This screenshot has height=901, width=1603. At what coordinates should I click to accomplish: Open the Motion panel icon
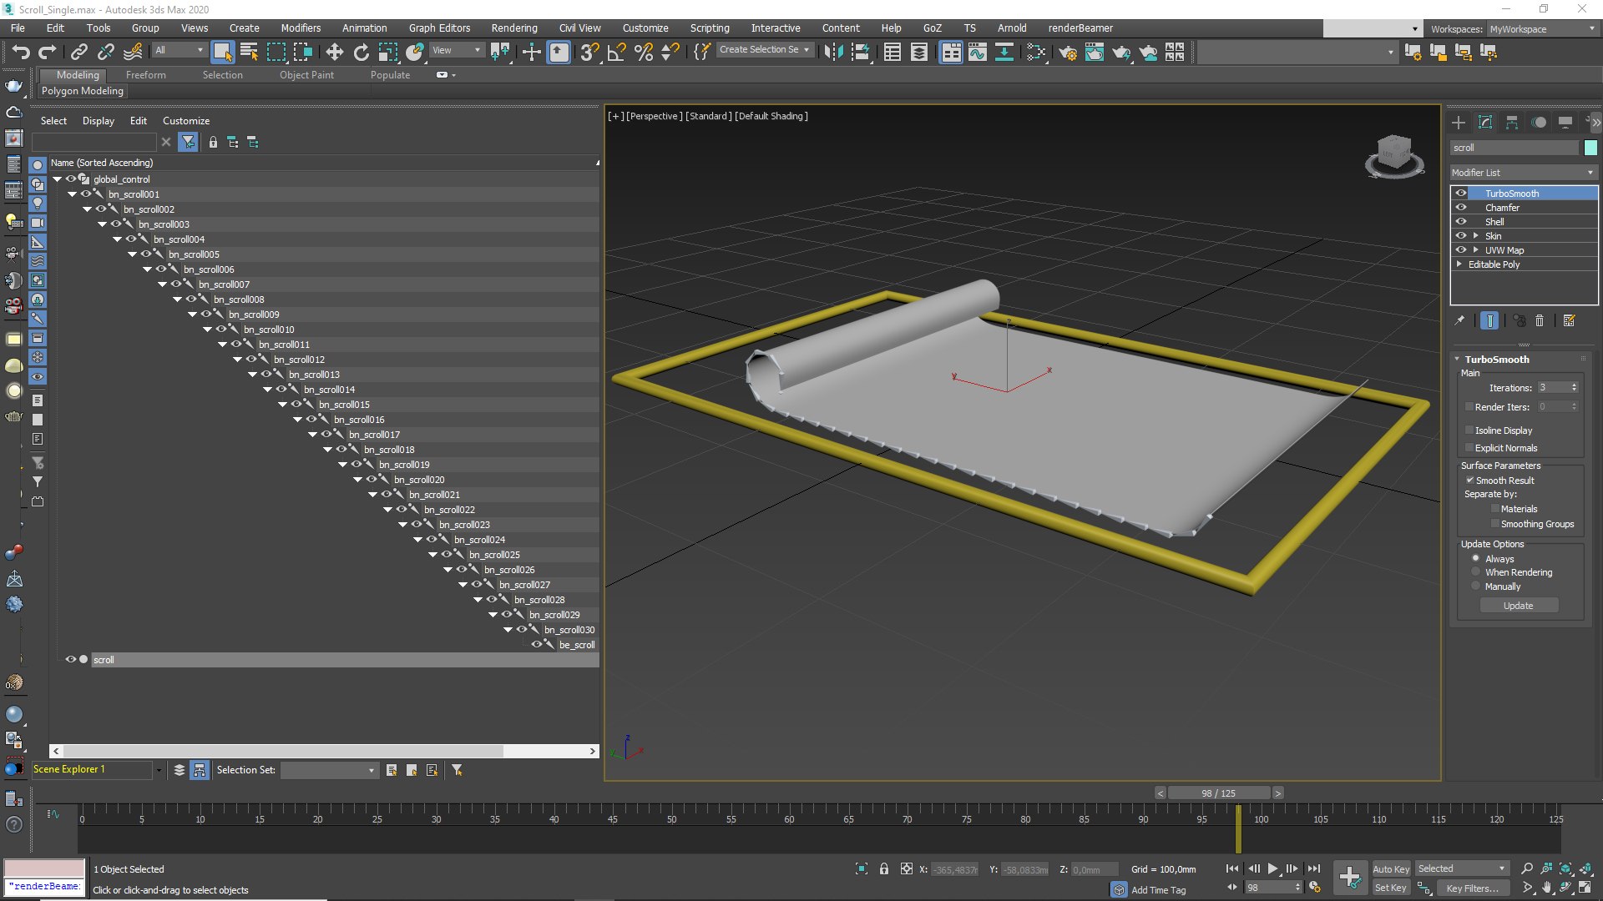click(x=1539, y=122)
